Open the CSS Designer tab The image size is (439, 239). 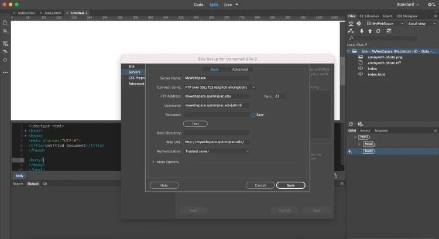click(x=407, y=16)
